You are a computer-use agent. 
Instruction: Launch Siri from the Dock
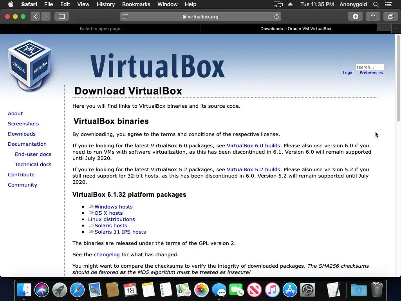click(42, 290)
